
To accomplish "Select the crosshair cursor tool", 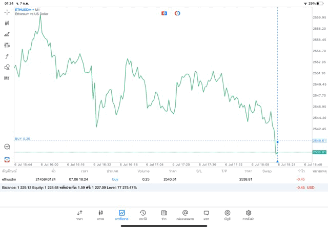I will (7, 12).
